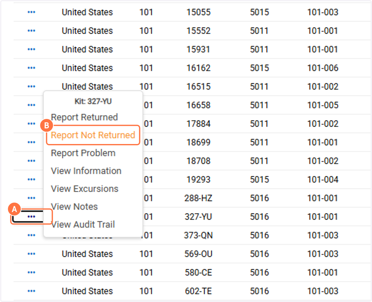Open View Notes for the kit
The height and width of the screenshot is (302, 372).
(x=74, y=207)
